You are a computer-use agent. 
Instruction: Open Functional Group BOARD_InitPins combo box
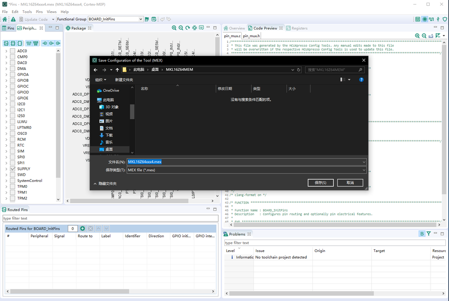click(116, 19)
